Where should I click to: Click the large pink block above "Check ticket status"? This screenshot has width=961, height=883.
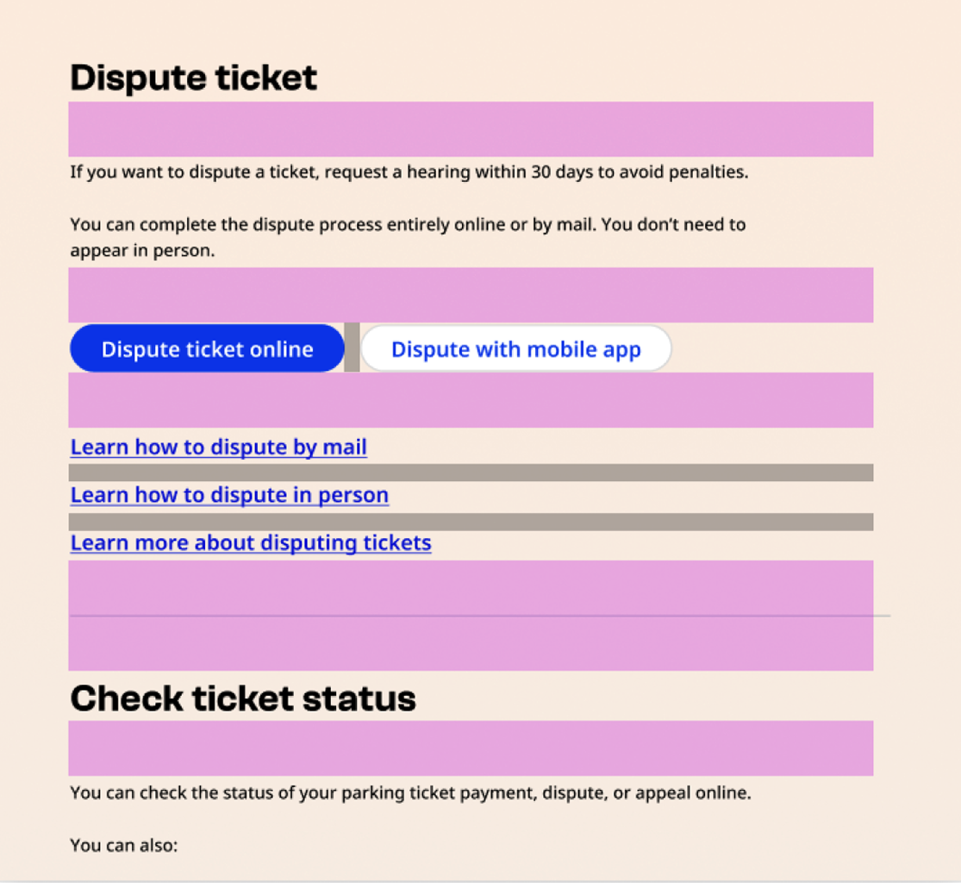coord(471,615)
